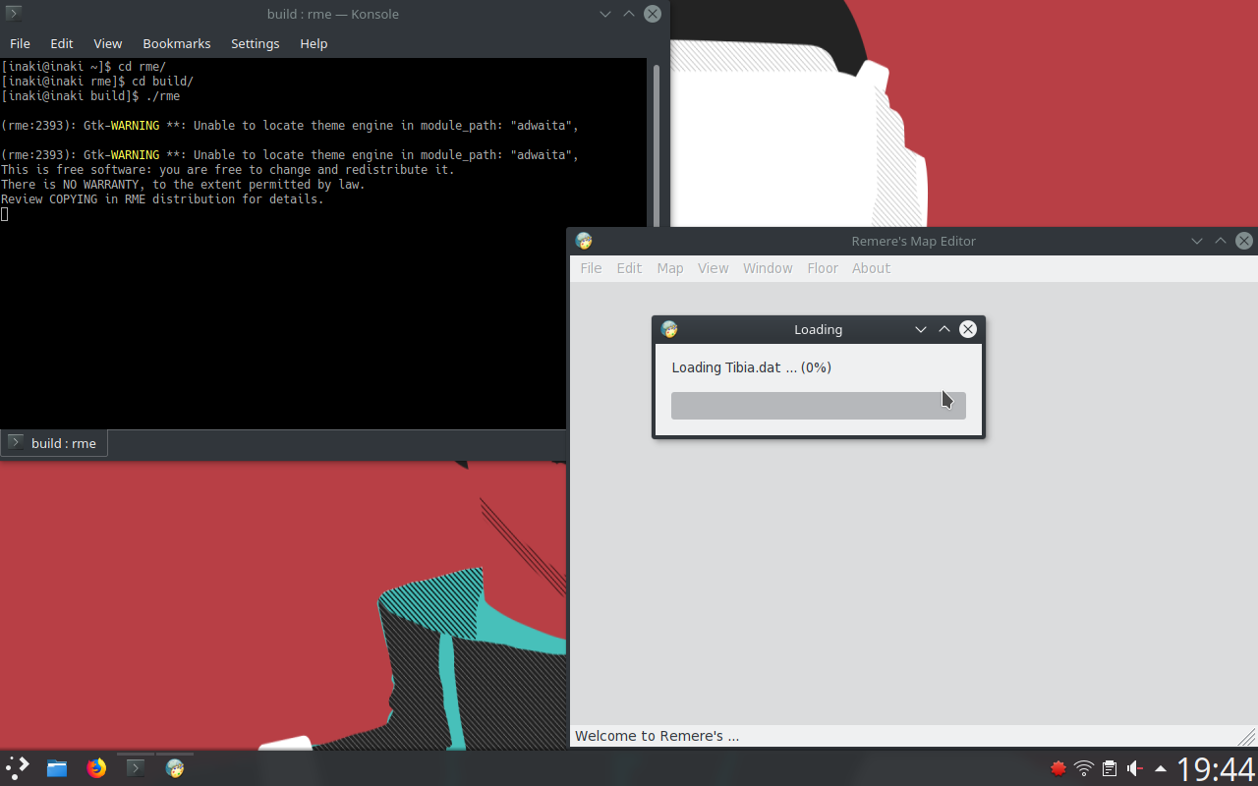Expand hidden system tray icons arrow
This screenshot has width=1258, height=786.
coord(1161,768)
